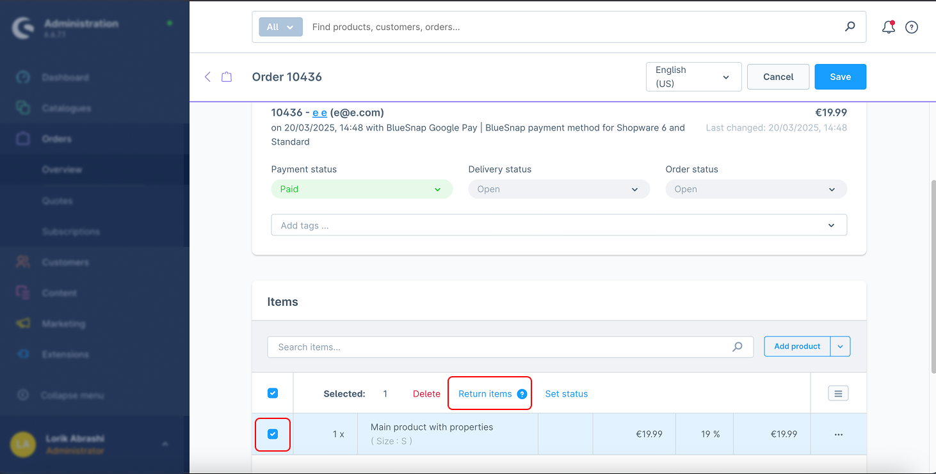936x474 pixels.
Task: Open the items list column settings icon
Action: tap(838, 393)
